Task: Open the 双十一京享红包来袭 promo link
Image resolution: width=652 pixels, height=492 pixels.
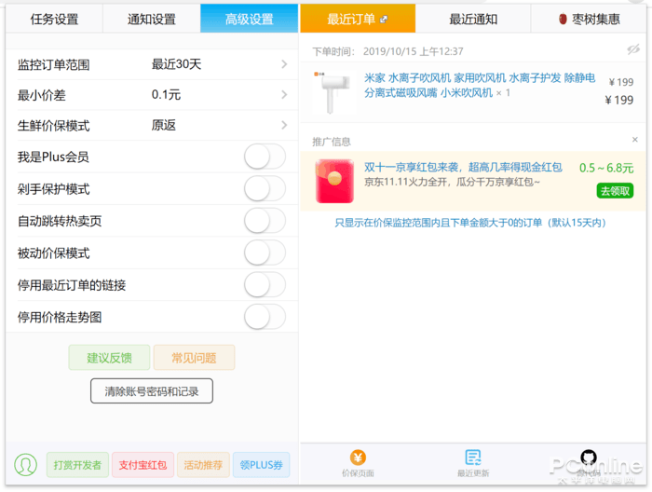Action: pos(463,167)
